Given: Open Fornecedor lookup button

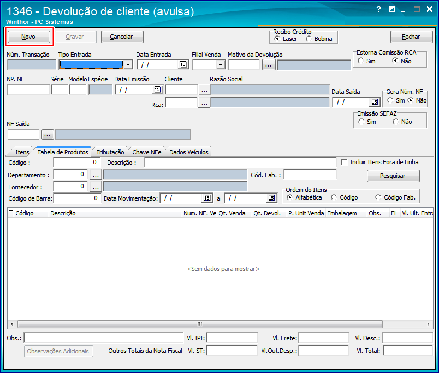Looking at the screenshot, I should (96, 186).
